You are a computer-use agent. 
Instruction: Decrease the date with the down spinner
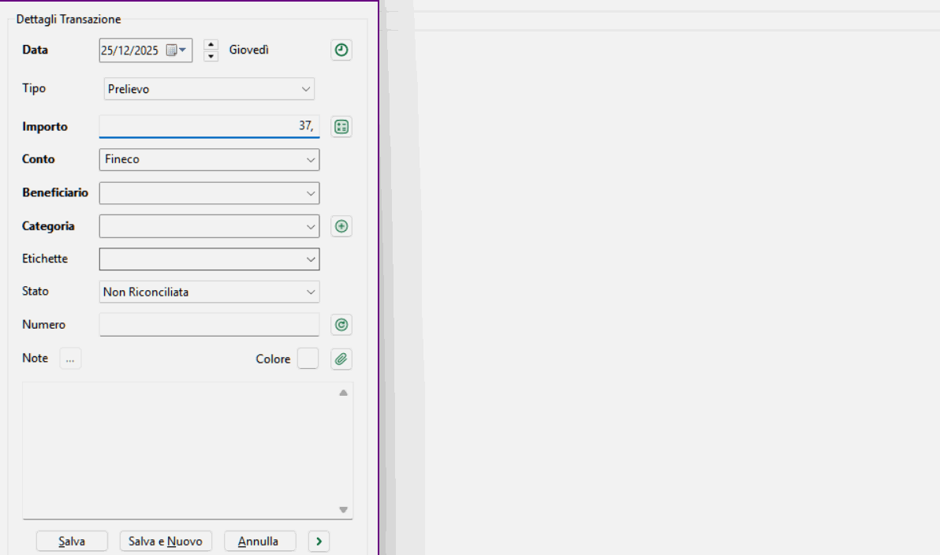pos(211,57)
